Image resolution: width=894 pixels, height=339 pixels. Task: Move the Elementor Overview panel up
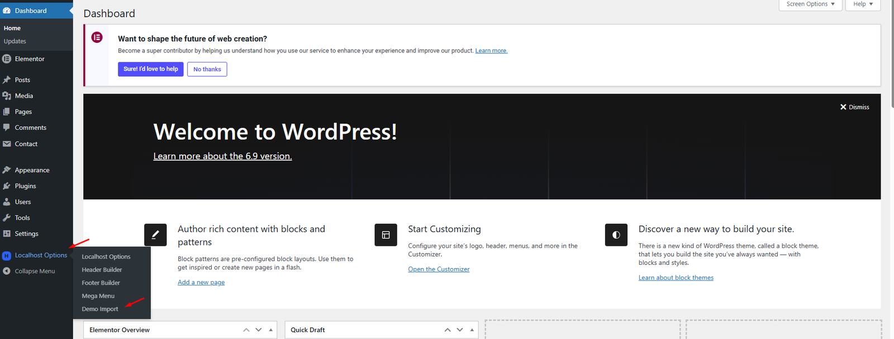tap(246, 330)
